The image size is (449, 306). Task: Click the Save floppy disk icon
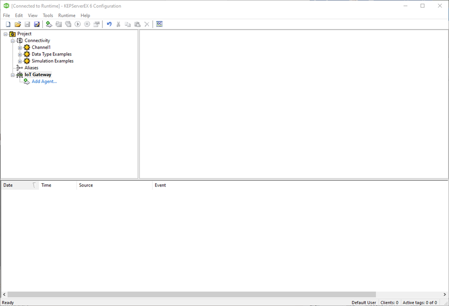27,24
